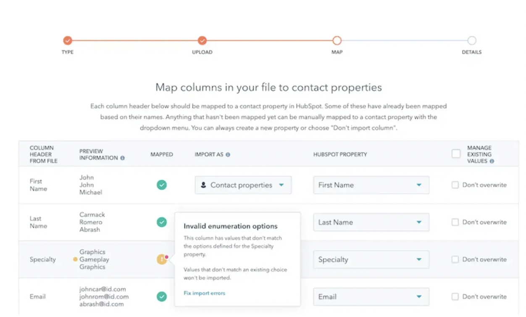The image size is (526, 317).
Task: Click the green mapped checkmark for First Name
Action: 162,185
